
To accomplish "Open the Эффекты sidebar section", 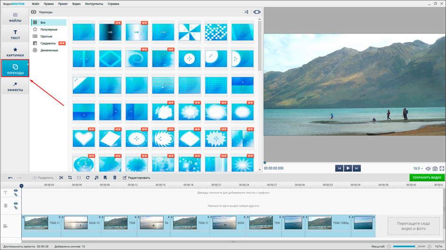I will 15,87.
